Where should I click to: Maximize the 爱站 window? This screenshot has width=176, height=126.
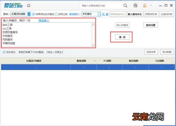pyautogui.click(x=166, y=5)
